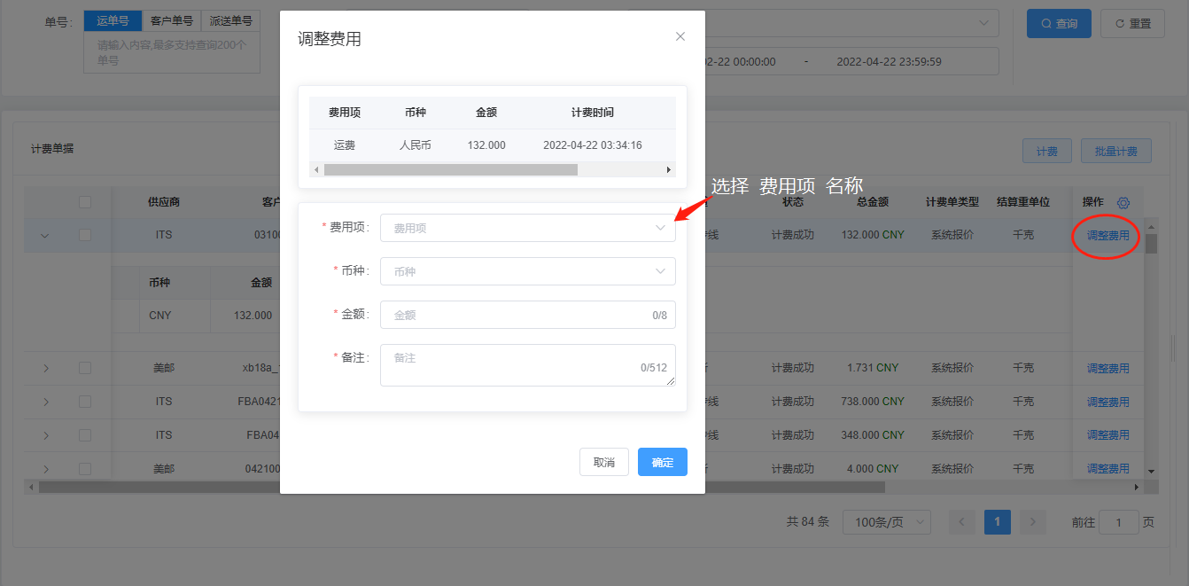Go to previous page arrow
Image resolution: width=1189 pixels, height=586 pixels.
[x=962, y=522]
